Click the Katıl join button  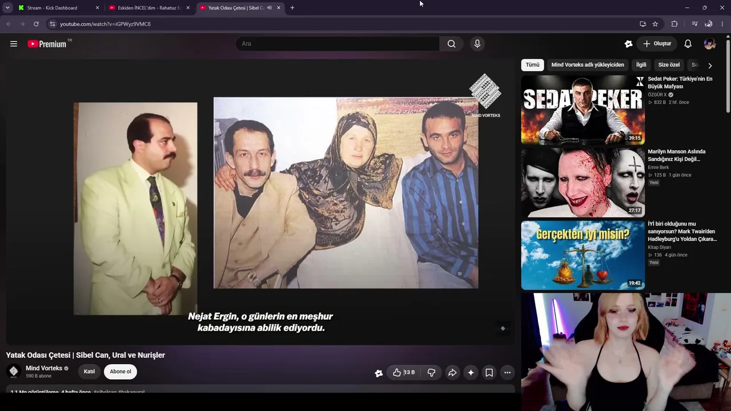coord(90,372)
